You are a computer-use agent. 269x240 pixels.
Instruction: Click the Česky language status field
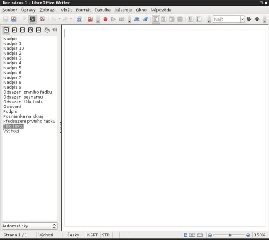tap(73, 235)
